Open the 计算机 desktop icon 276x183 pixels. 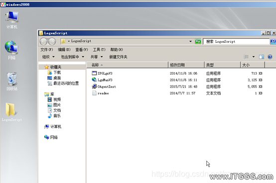click(12, 20)
